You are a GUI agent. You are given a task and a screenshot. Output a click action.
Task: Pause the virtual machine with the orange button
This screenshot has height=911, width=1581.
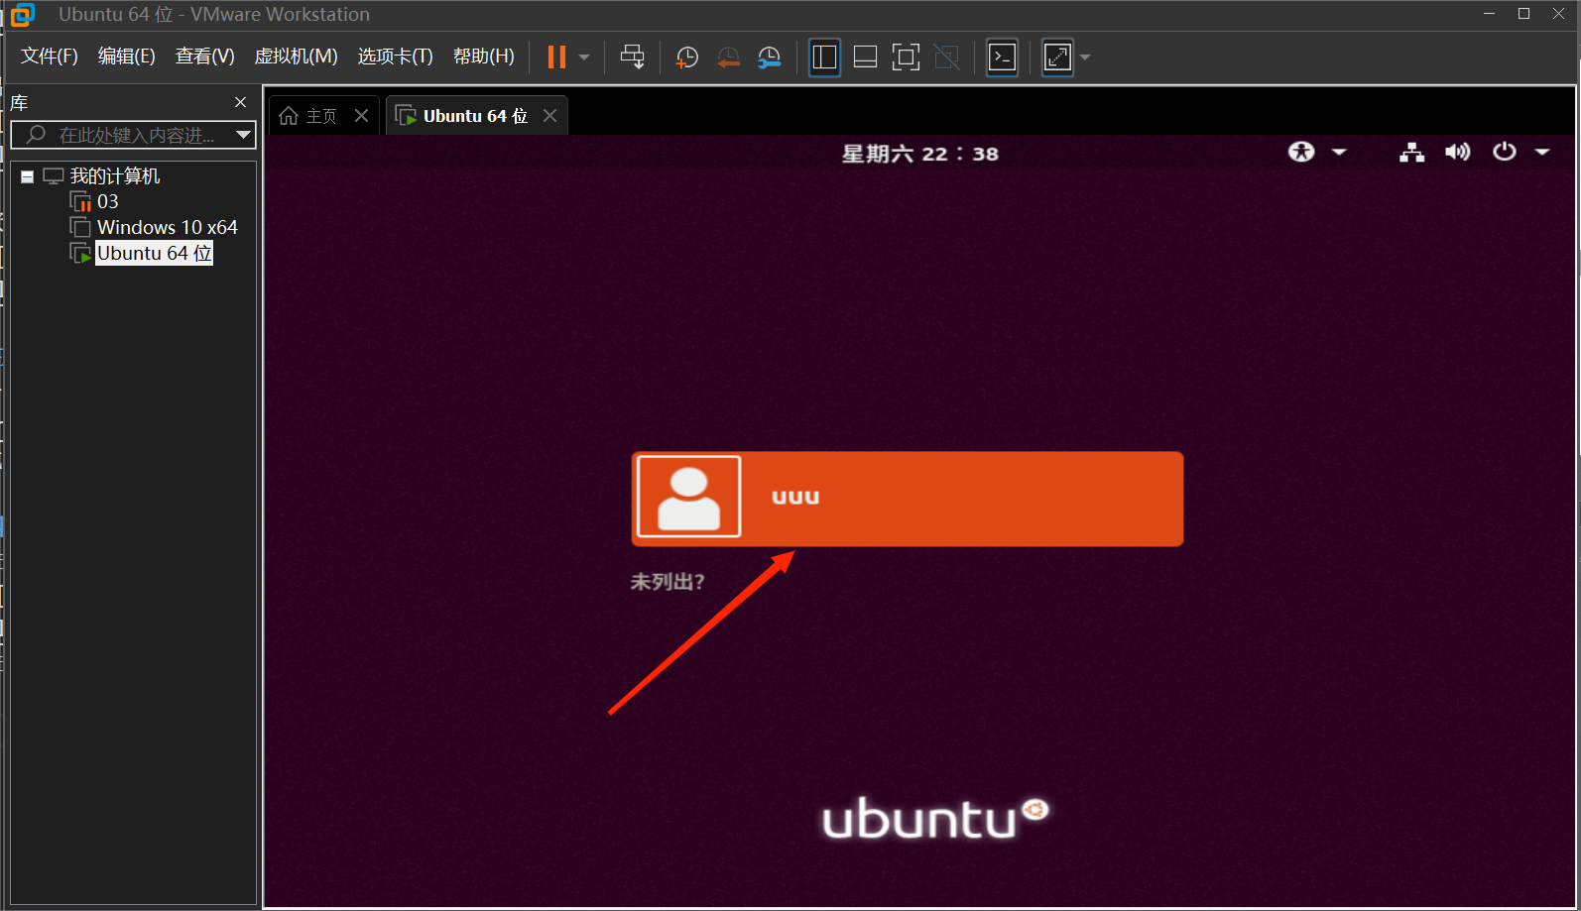pyautogui.click(x=556, y=57)
